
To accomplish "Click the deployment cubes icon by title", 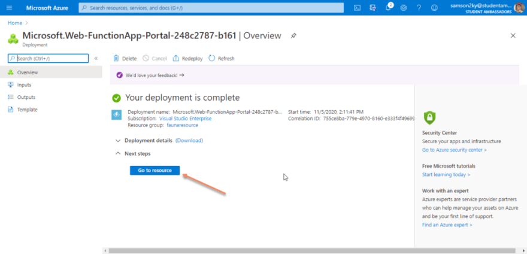I will tap(13, 38).
